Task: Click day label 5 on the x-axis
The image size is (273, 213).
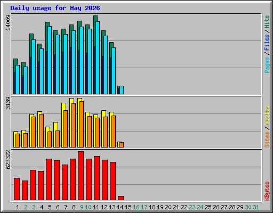Action: click(50, 207)
